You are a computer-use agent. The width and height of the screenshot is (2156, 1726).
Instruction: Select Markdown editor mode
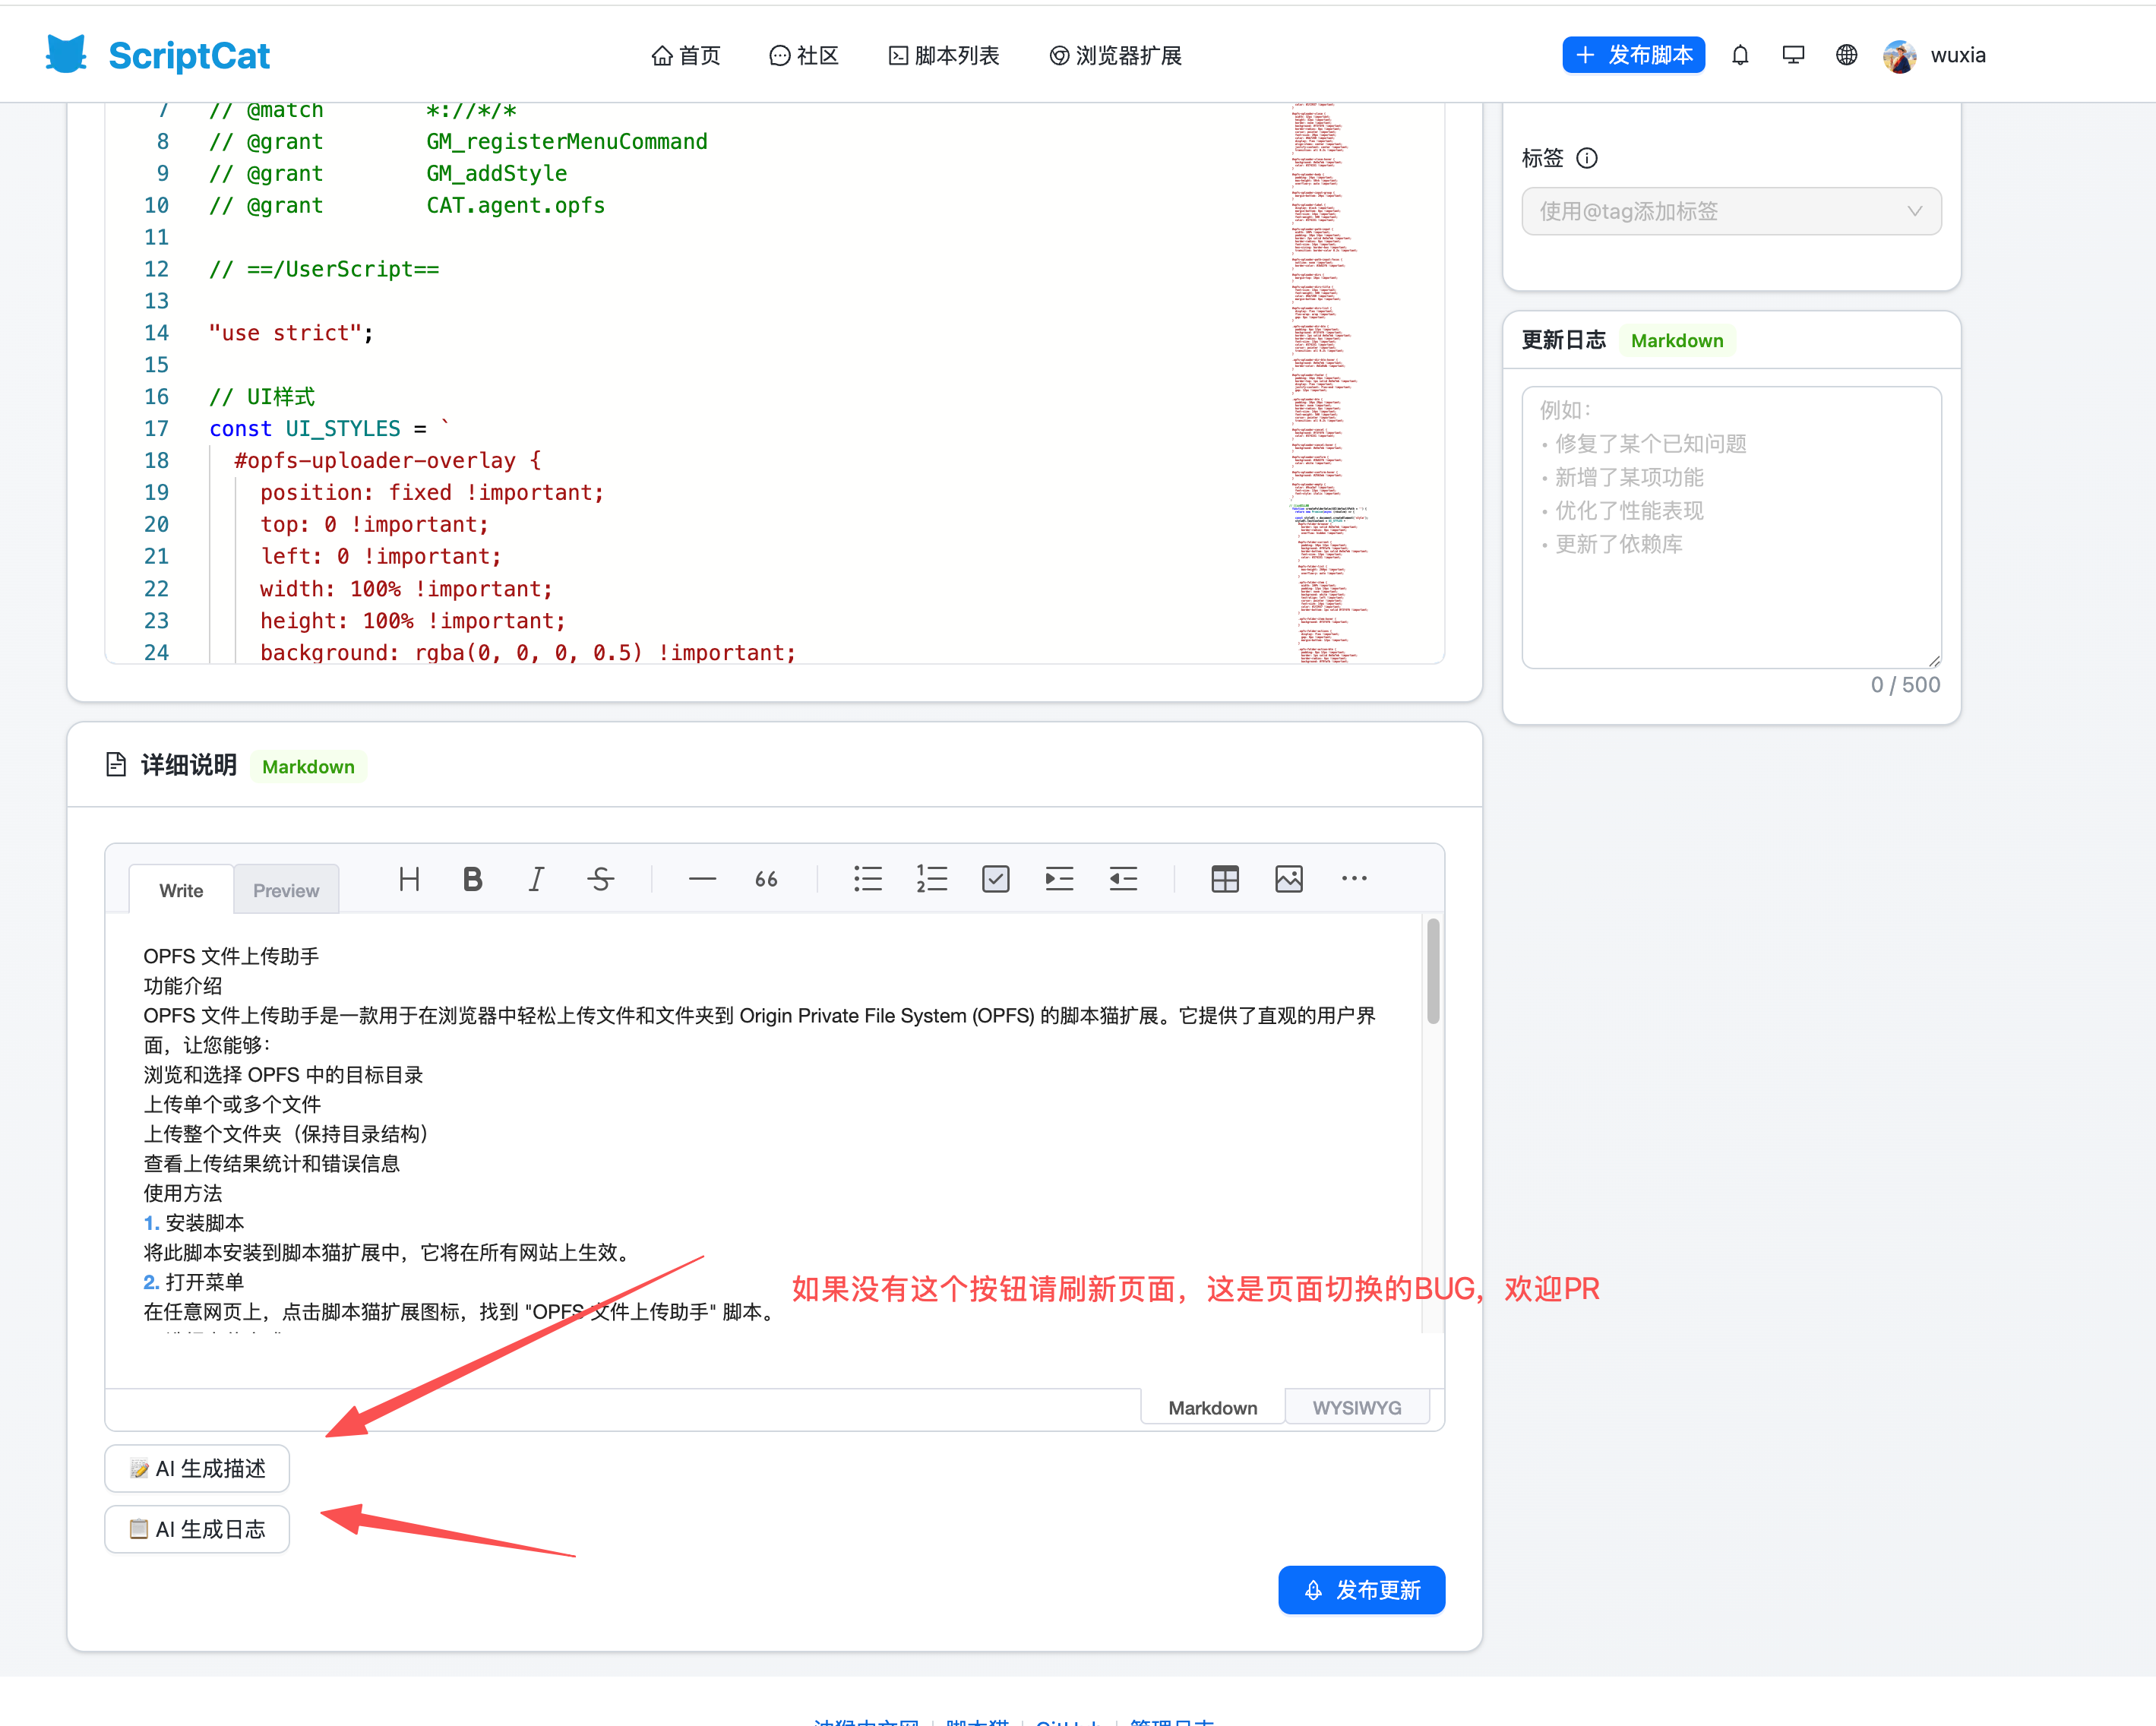[1213, 1408]
